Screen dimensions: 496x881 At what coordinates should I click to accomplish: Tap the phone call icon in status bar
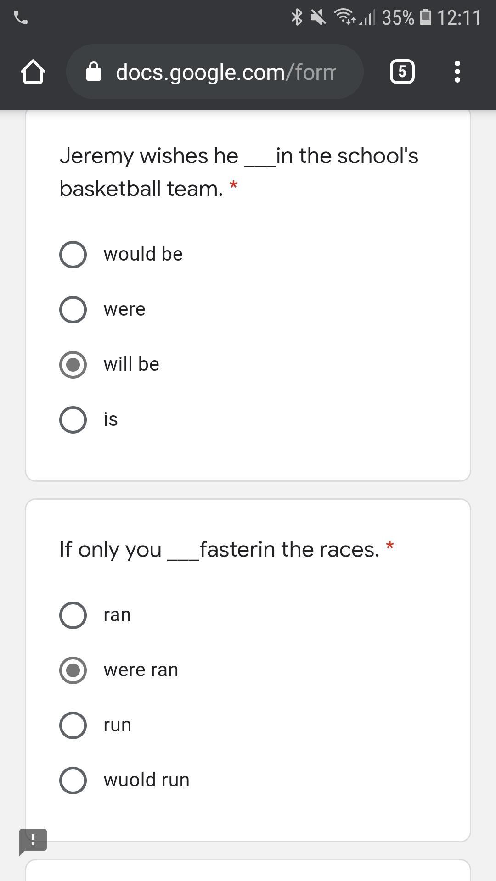21,18
